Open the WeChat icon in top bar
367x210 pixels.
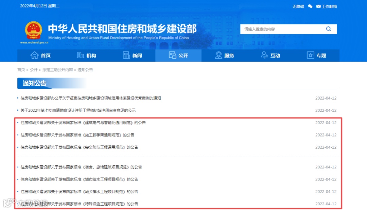coord(310,6)
